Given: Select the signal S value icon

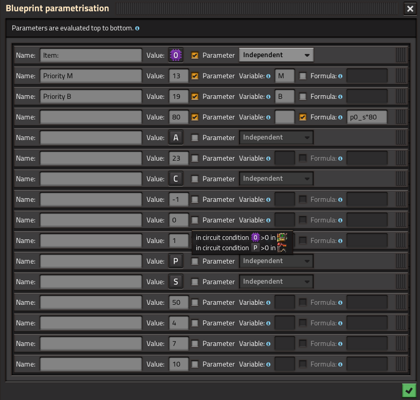Looking at the screenshot, I should point(176,282).
